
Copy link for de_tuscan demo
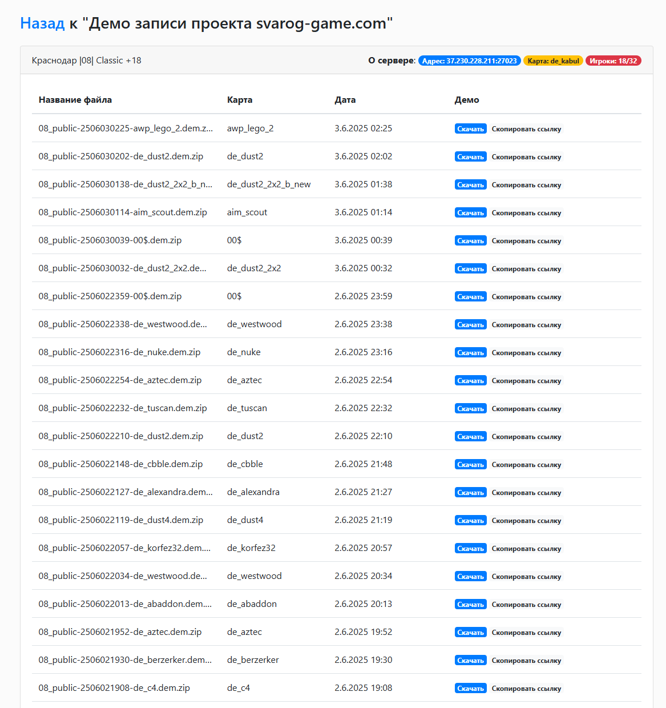527,408
